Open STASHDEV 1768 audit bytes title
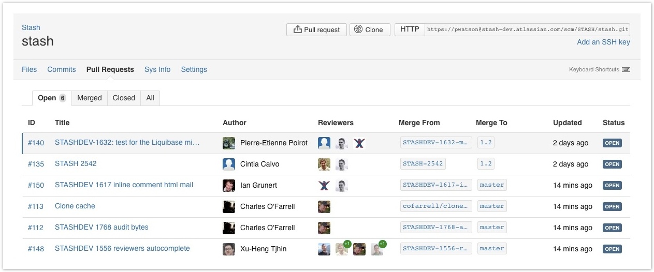Screen dimensions: 654x272 [101, 227]
